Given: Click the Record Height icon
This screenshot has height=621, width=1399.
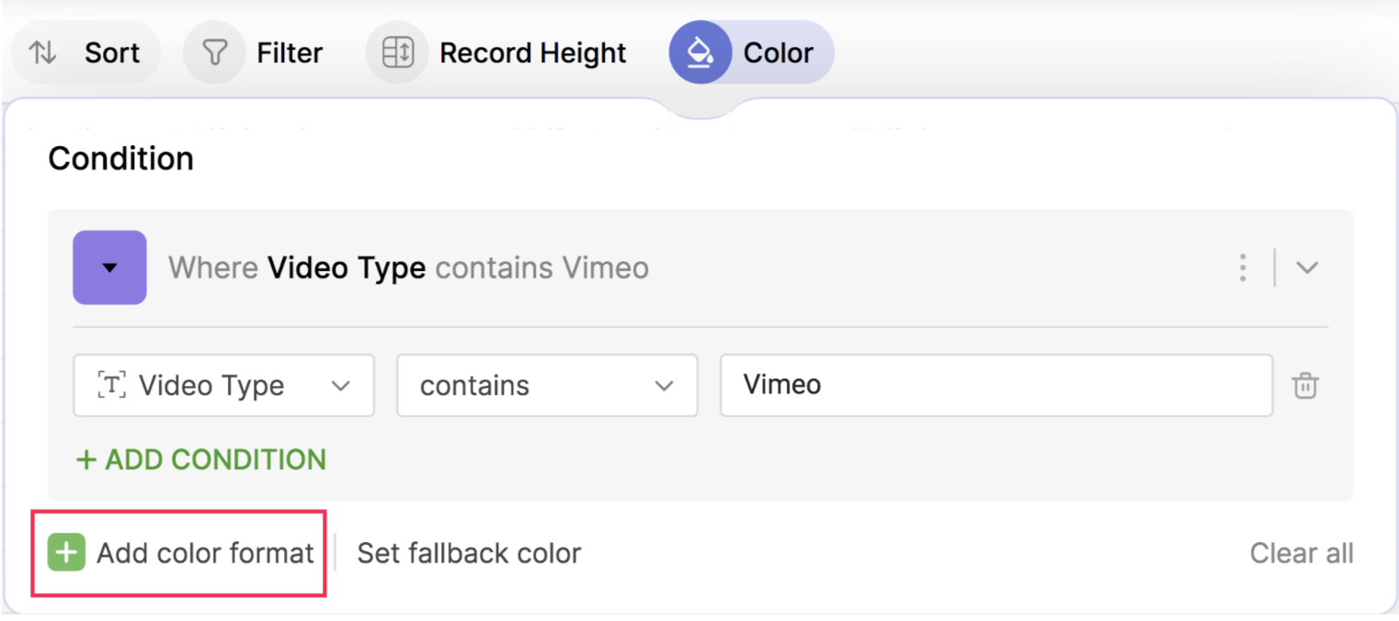Looking at the screenshot, I should 398,53.
